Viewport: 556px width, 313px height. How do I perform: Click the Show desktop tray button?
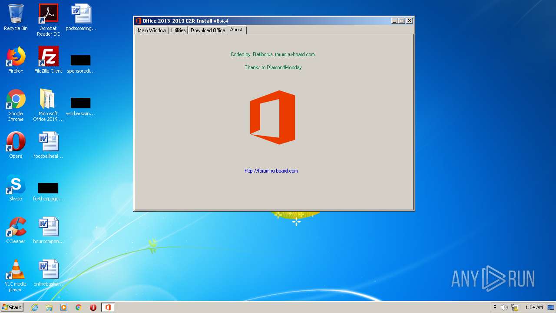tap(551, 307)
